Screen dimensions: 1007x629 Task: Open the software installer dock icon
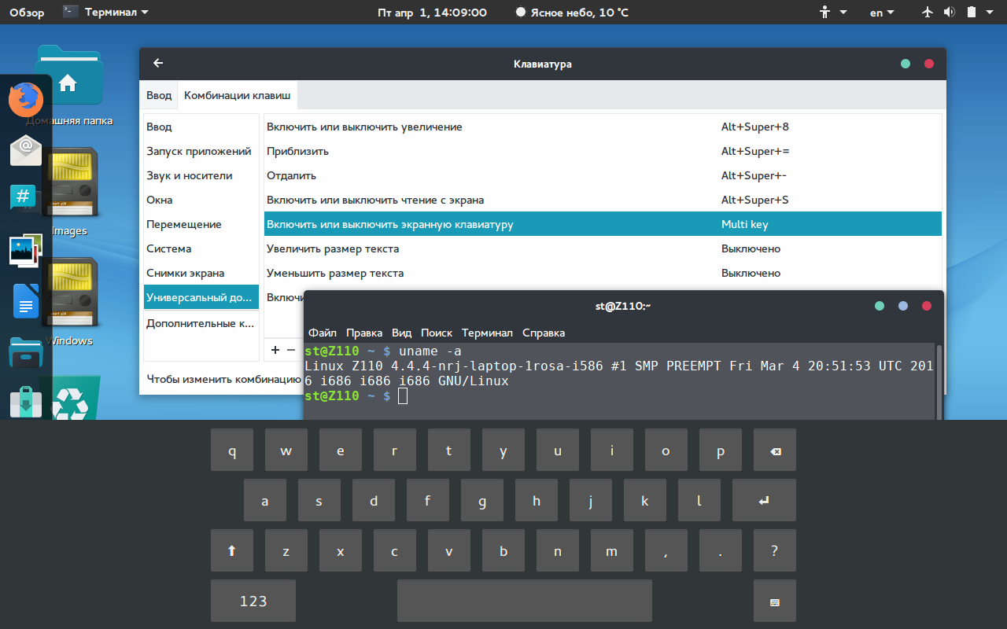[x=25, y=401]
